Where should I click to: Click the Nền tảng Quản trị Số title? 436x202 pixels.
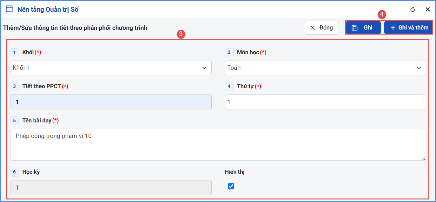(48, 10)
